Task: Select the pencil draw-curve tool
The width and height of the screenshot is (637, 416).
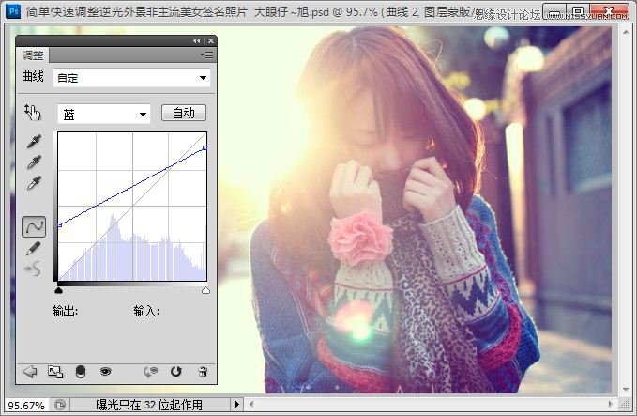Action: click(34, 248)
